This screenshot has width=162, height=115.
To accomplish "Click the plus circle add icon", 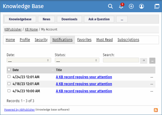I will [x=131, y=6].
